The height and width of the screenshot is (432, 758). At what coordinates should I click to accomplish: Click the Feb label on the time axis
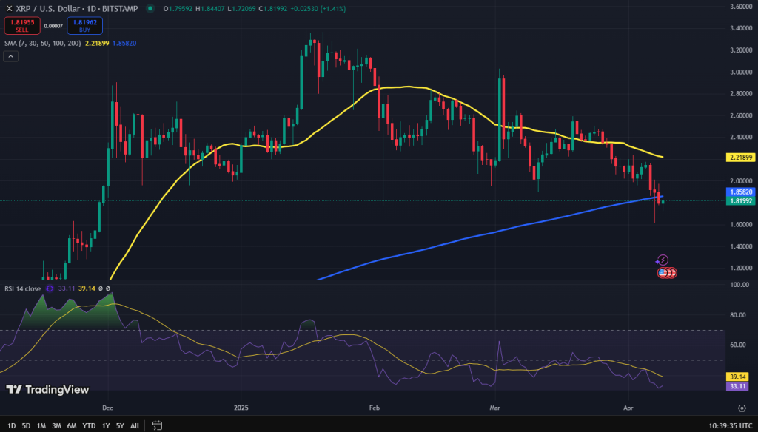[374, 408]
